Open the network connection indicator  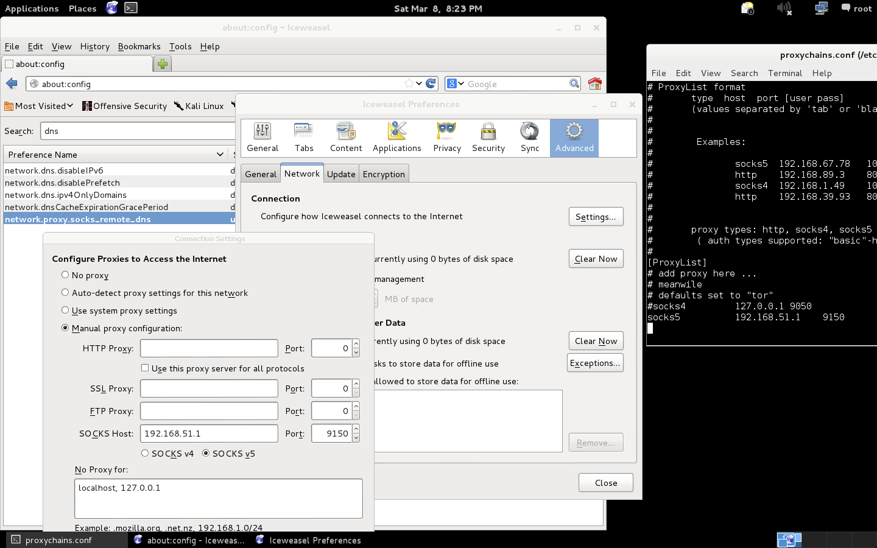(821, 8)
